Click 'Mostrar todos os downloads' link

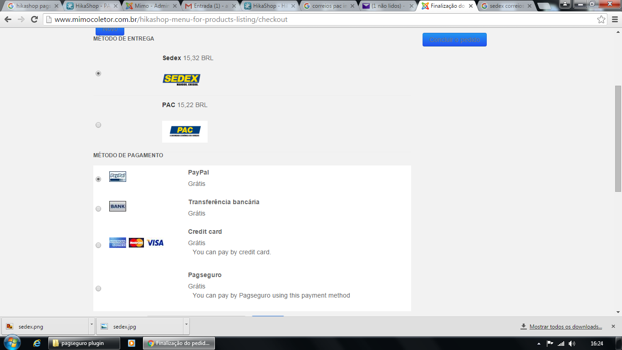coord(566,327)
